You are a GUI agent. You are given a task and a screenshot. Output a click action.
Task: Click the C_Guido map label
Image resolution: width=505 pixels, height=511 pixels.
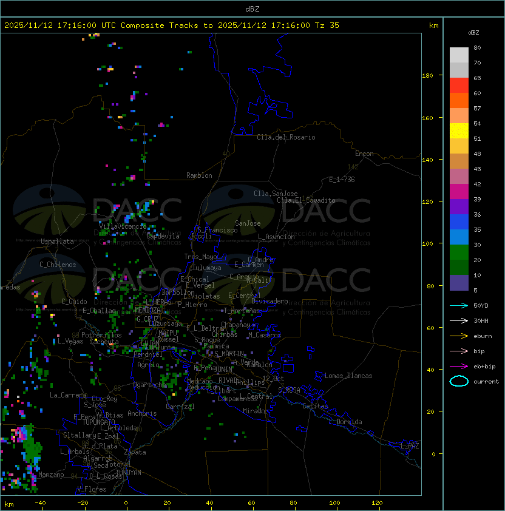(74, 302)
